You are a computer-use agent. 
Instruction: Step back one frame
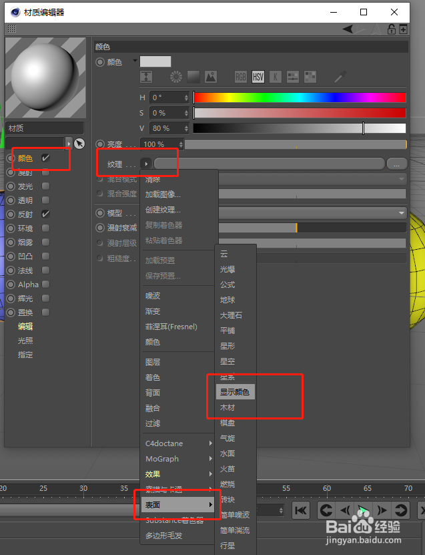coord(345,510)
